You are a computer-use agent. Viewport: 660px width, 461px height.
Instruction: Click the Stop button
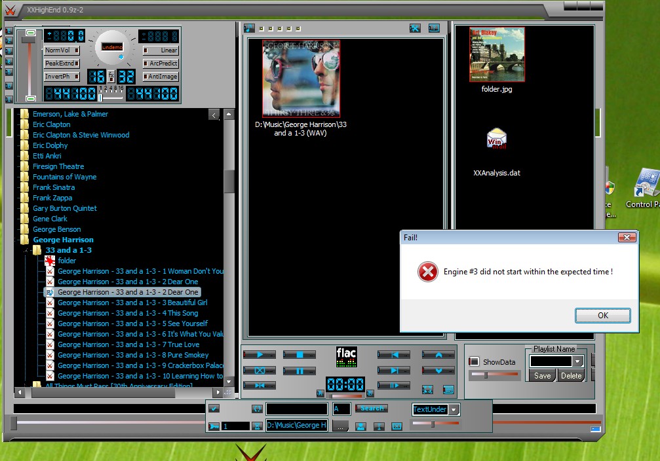(x=300, y=355)
